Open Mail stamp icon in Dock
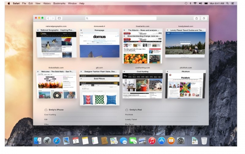The height and width of the screenshot is (154, 245). click(66, 141)
